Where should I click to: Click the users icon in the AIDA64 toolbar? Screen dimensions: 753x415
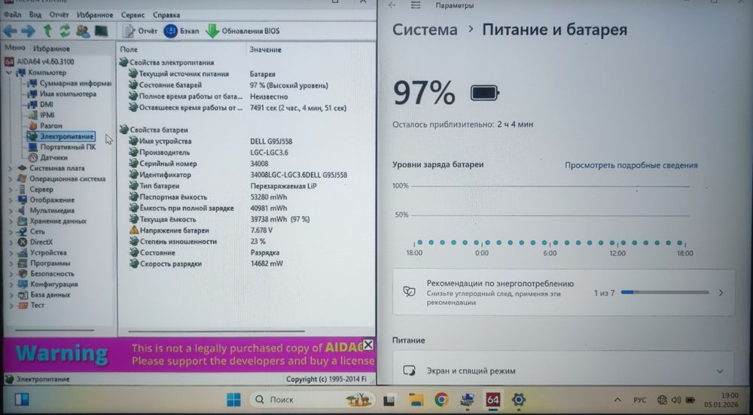(x=83, y=31)
